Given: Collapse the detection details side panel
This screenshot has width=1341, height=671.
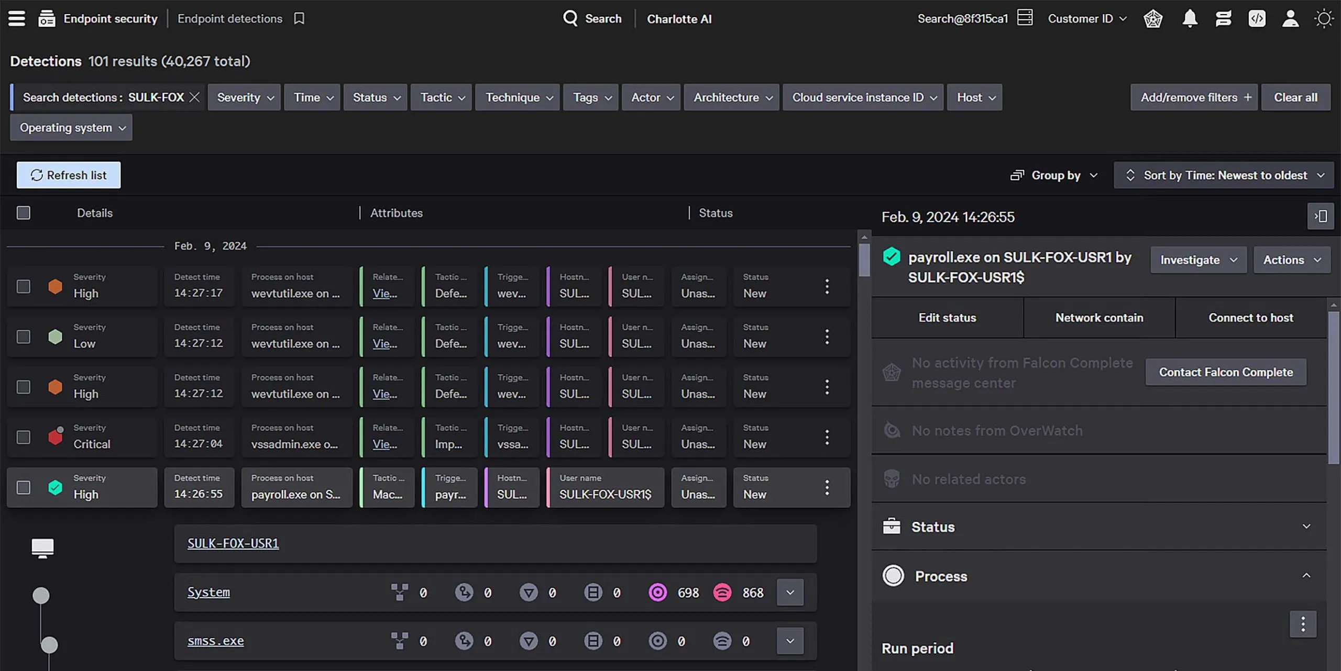Looking at the screenshot, I should pos(1321,216).
